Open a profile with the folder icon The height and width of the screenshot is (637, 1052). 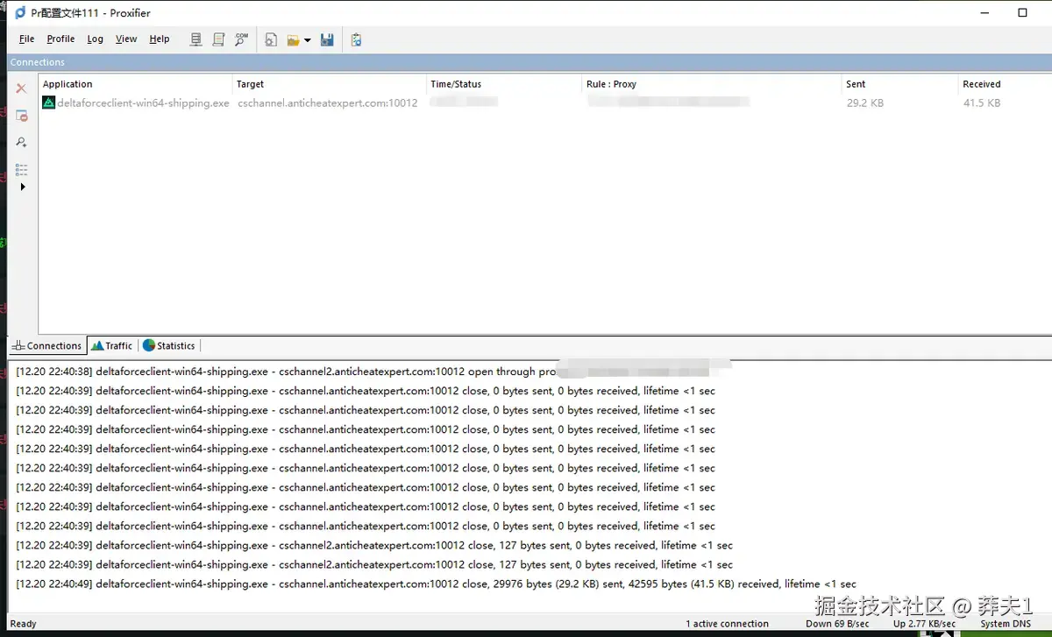294,39
